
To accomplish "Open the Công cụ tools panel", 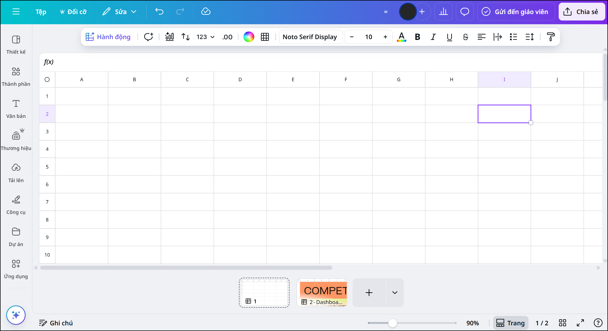I will click(x=16, y=205).
